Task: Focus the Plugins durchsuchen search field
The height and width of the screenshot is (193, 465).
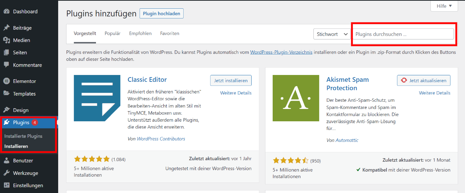Action: 403,34
